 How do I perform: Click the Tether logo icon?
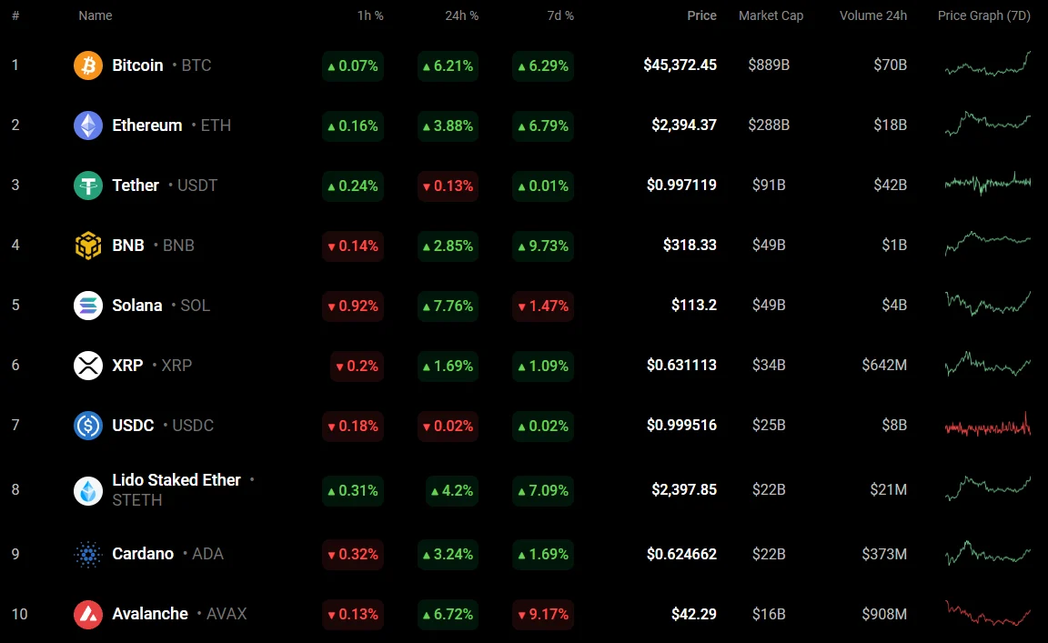88,186
